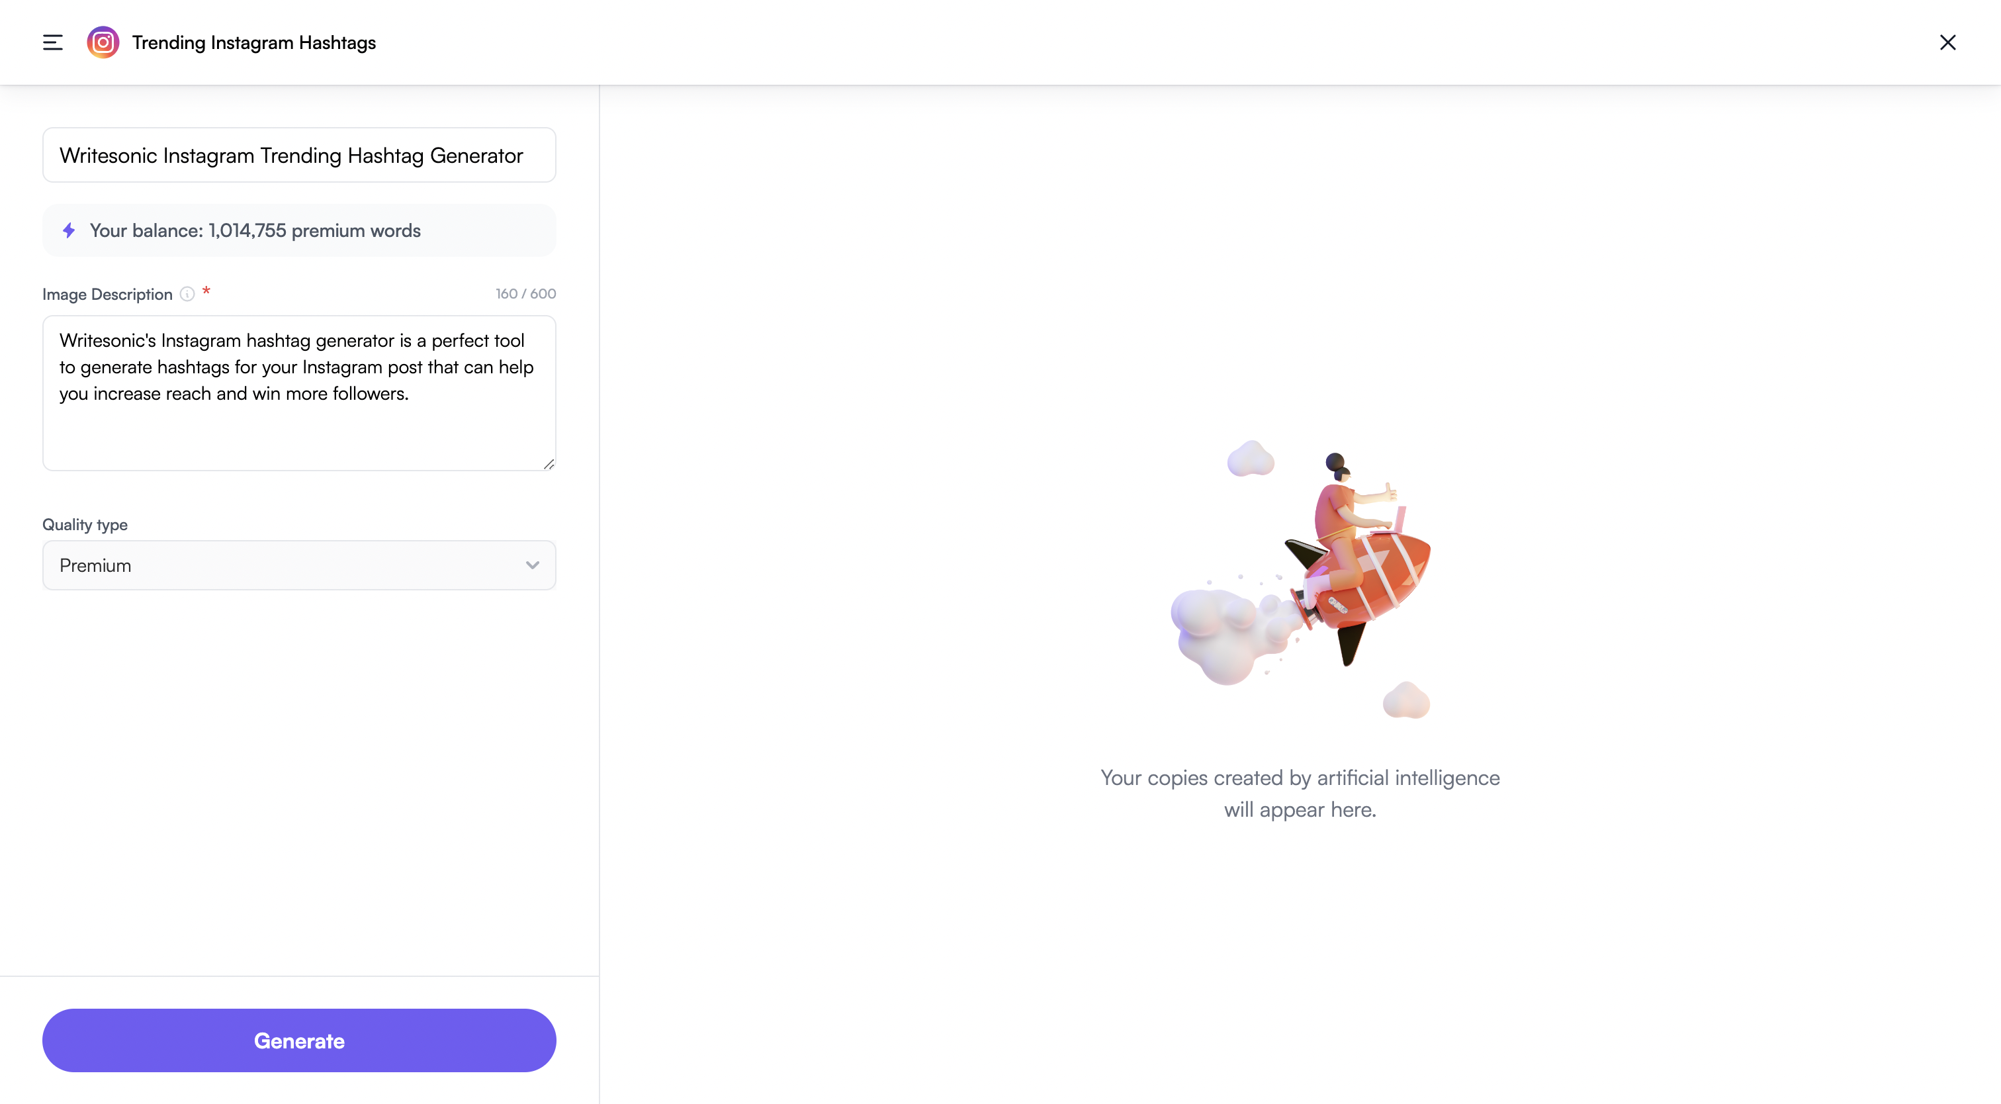Click the Quality type label

(x=85, y=524)
